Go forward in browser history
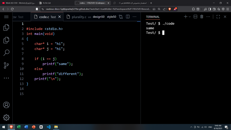231x130 pixels. 8,9
